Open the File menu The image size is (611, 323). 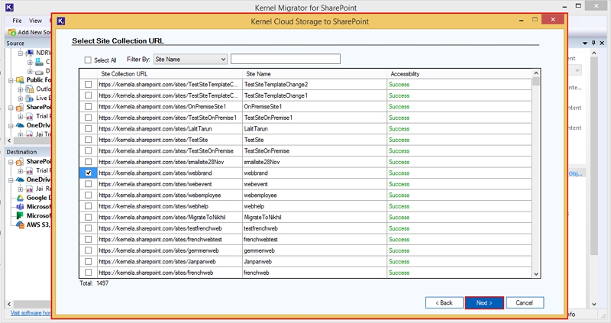coord(17,21)
